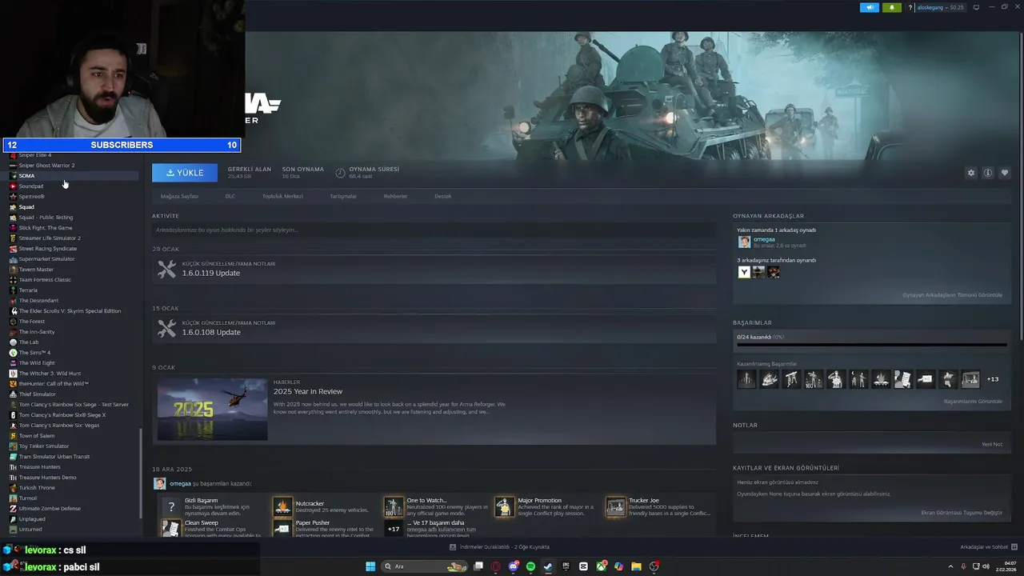Open Gizli Başarım question mark icon
This screenshot has height=576, width=1024.
[x=171, y=507]
